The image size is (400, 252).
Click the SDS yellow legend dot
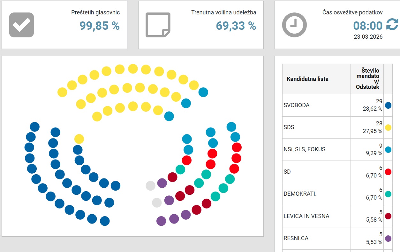[388, 127]
